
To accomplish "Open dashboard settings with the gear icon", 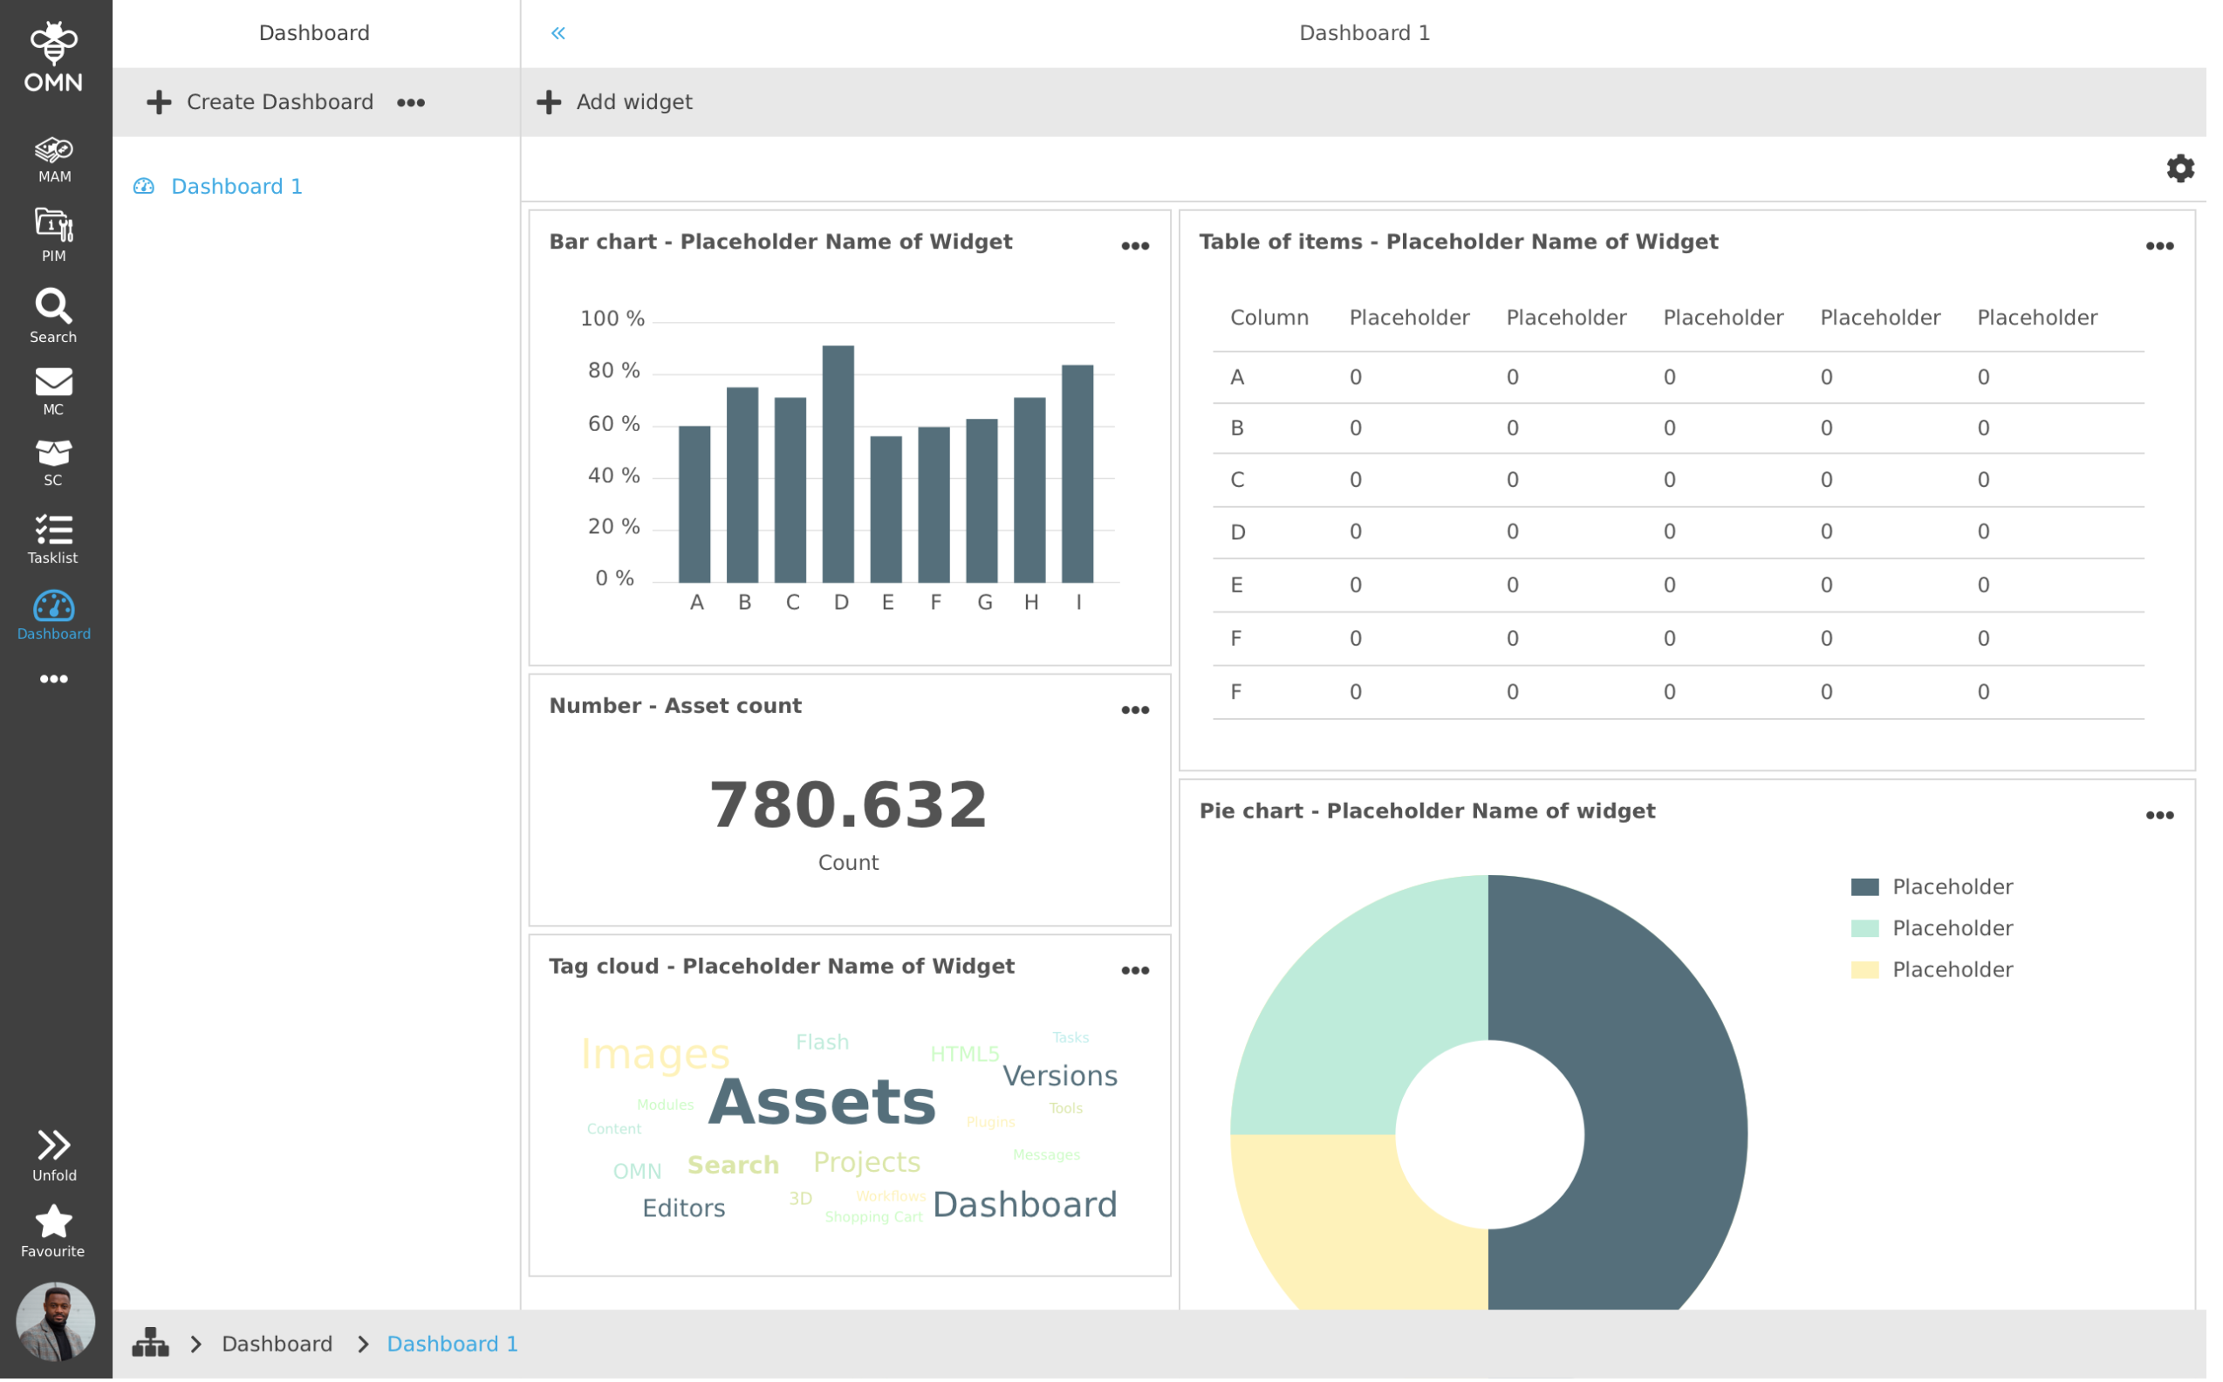I will coord(2181,168).
